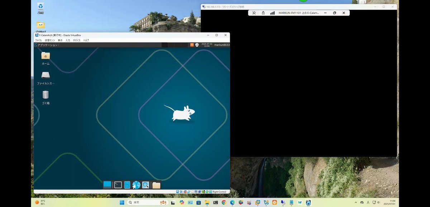This screenshot has height=207, width=430.
Task: Open the 入力 menu in VirtualBox
Action: click(x=68, y=40)
